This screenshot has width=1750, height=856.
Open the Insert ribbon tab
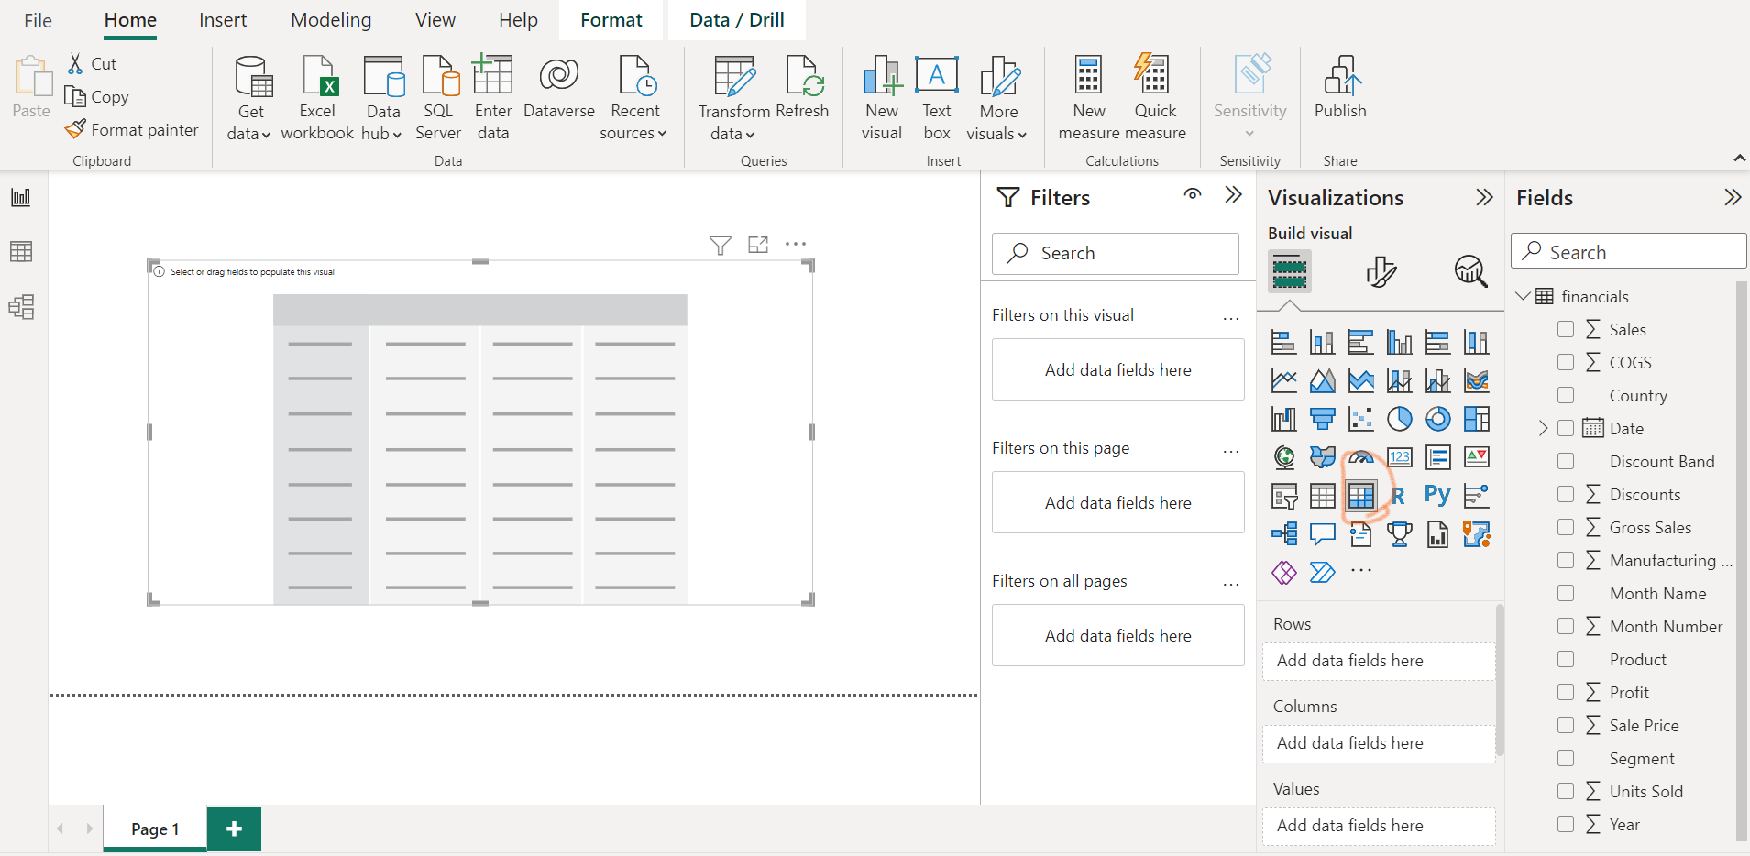pyautogui.click(x=223, y=20)
